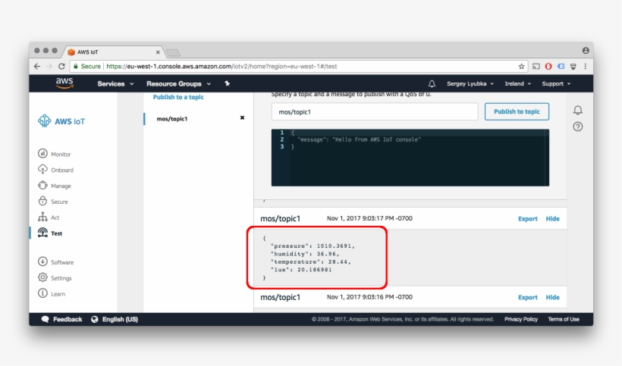Remove the mos/topic1 subscription with X
Viewport: 622px width, 366px height.
(x=242, y=117)
